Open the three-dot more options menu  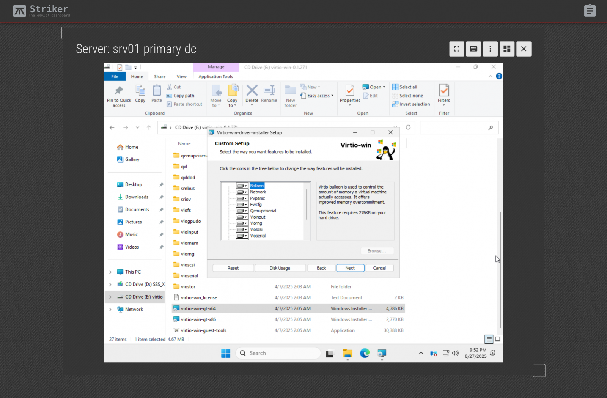490,49
